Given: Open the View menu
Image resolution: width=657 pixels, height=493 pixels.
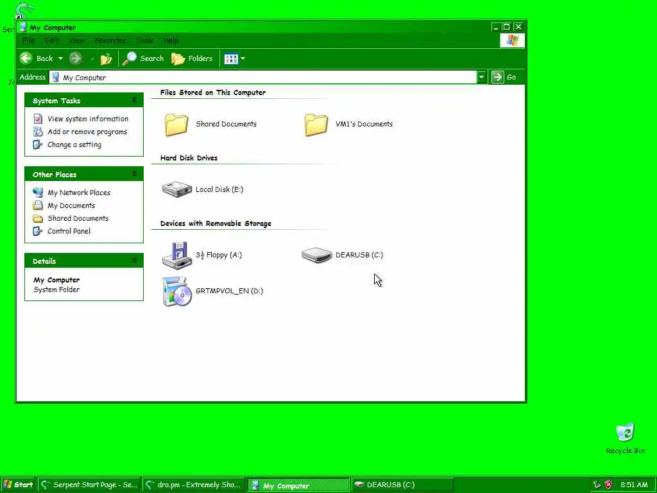Looking at the screenshot, I should tap(76, 40).
